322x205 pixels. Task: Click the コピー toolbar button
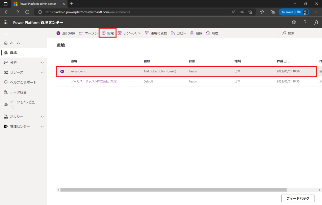(x=179, y=33)
